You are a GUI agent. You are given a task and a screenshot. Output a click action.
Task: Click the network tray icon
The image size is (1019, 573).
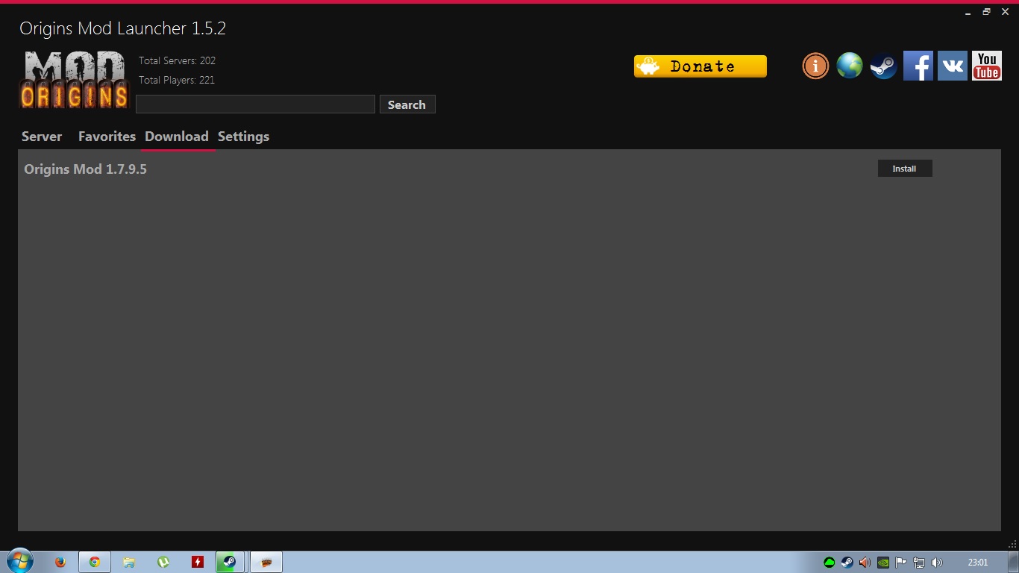tap(919, 563)
